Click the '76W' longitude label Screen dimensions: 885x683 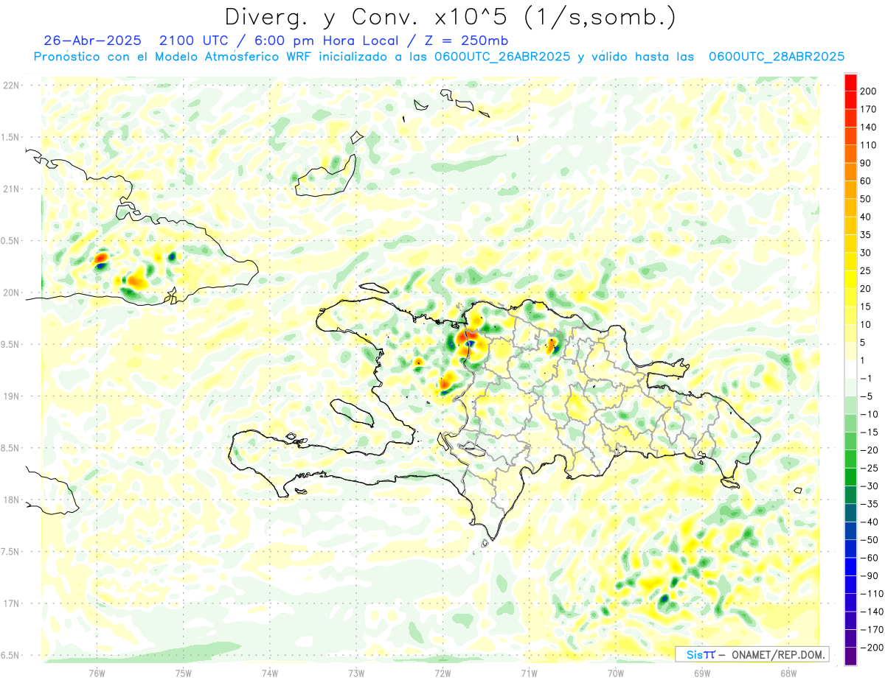pos(97,673)
